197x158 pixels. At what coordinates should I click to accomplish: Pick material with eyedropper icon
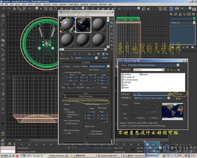point(72,58)
